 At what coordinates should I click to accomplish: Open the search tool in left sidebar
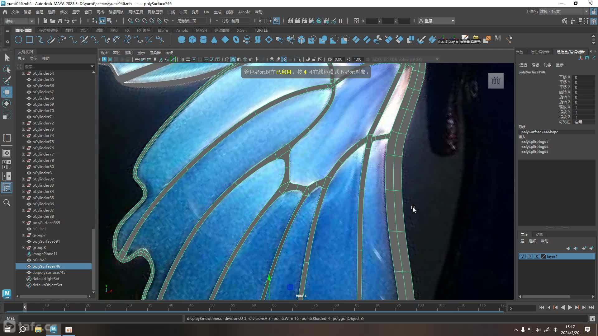point(7,203)
